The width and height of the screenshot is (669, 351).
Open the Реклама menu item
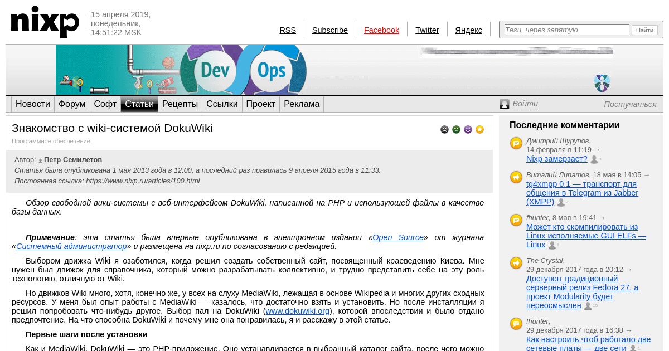[302, 104]
